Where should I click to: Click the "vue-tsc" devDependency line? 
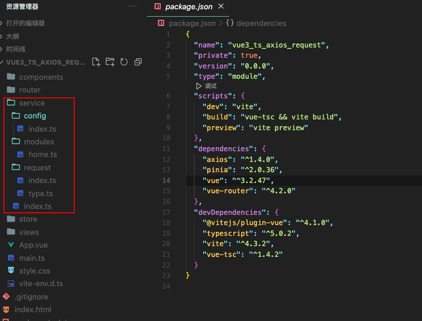(x=242, y=254)
